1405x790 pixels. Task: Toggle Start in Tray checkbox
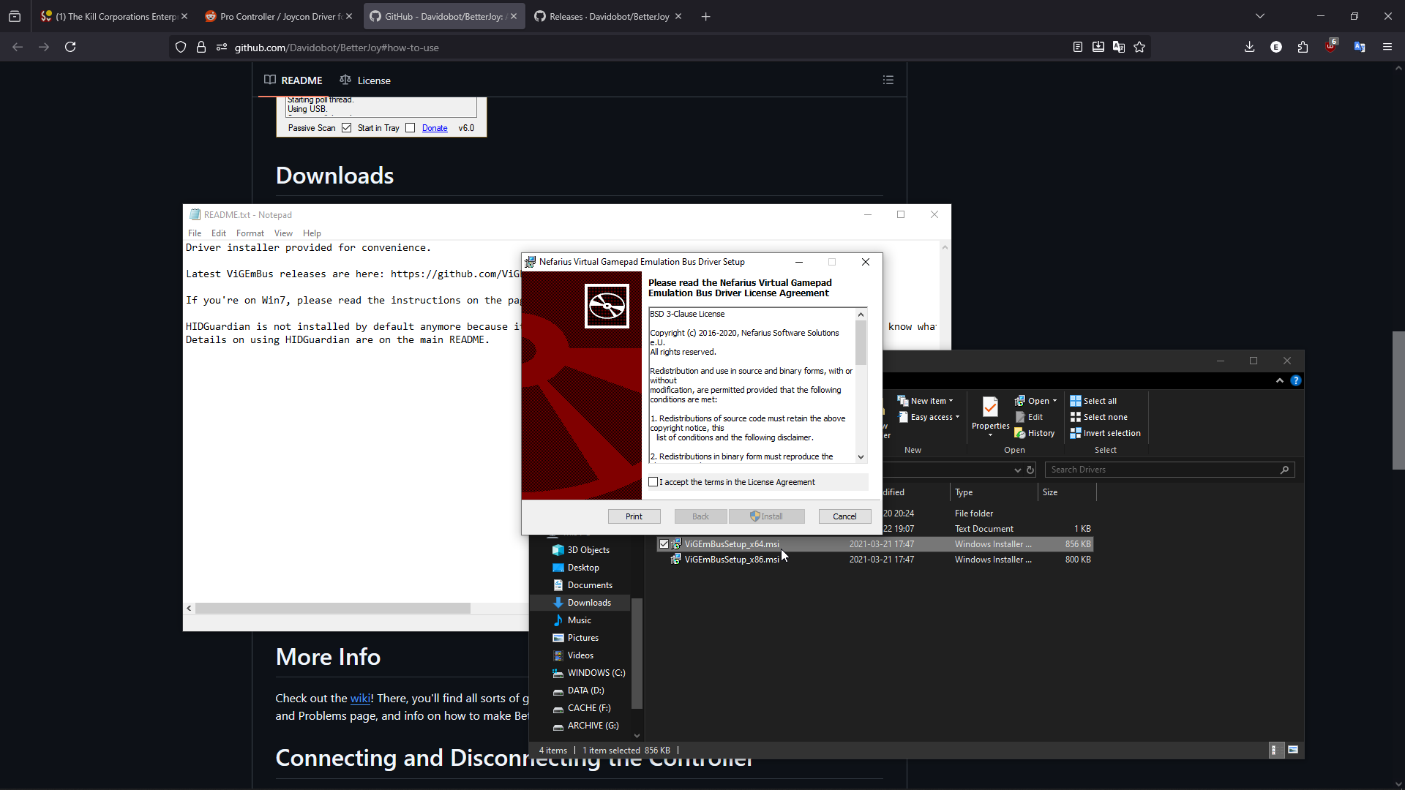click(411, 128)
